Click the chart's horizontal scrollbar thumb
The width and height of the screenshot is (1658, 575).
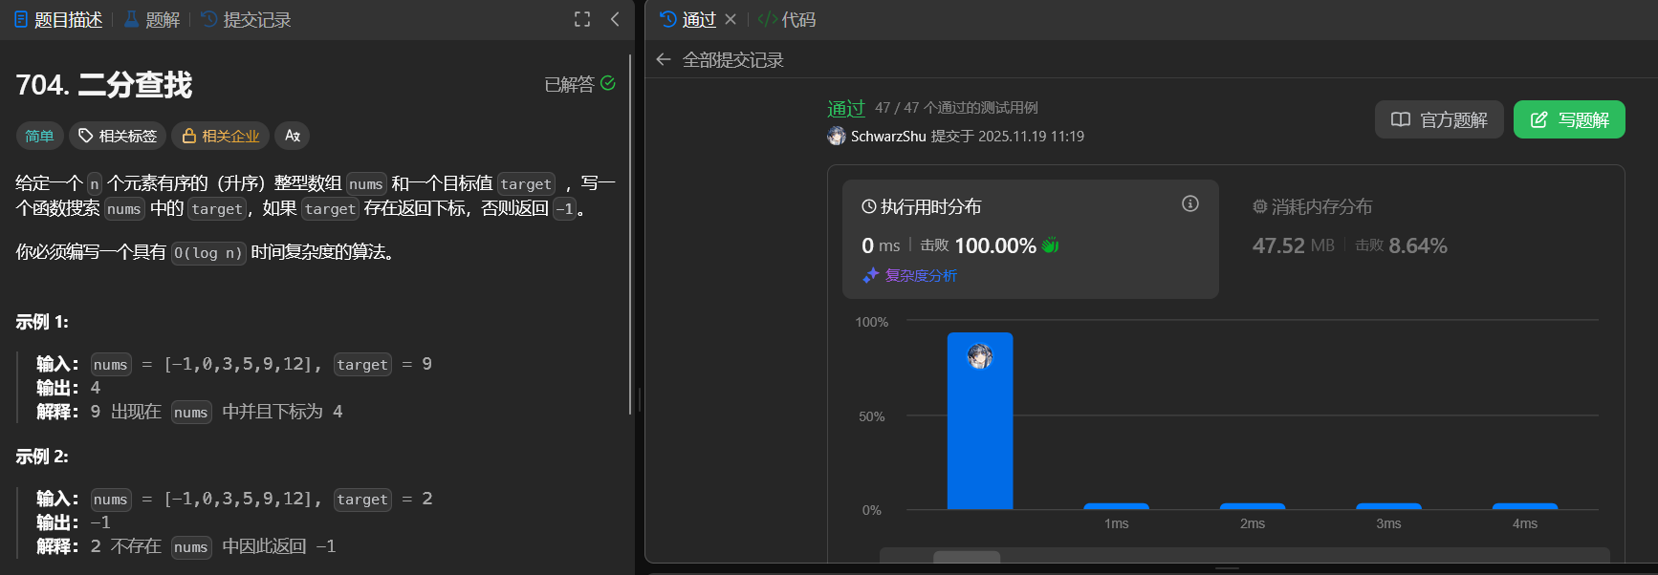[x=966, y=557]
